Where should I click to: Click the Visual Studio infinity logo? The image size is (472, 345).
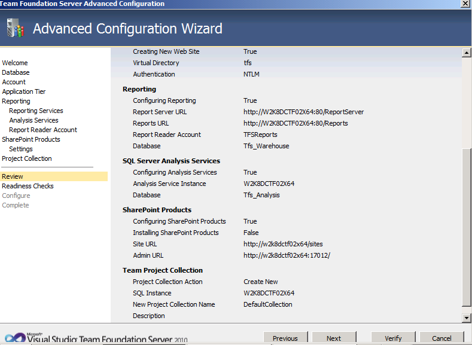pos(15,338)
